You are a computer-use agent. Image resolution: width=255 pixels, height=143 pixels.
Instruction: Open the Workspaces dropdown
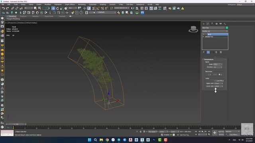(245, 4)
